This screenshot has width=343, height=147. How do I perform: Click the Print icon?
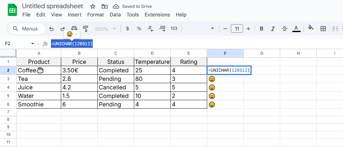(74, 29)
